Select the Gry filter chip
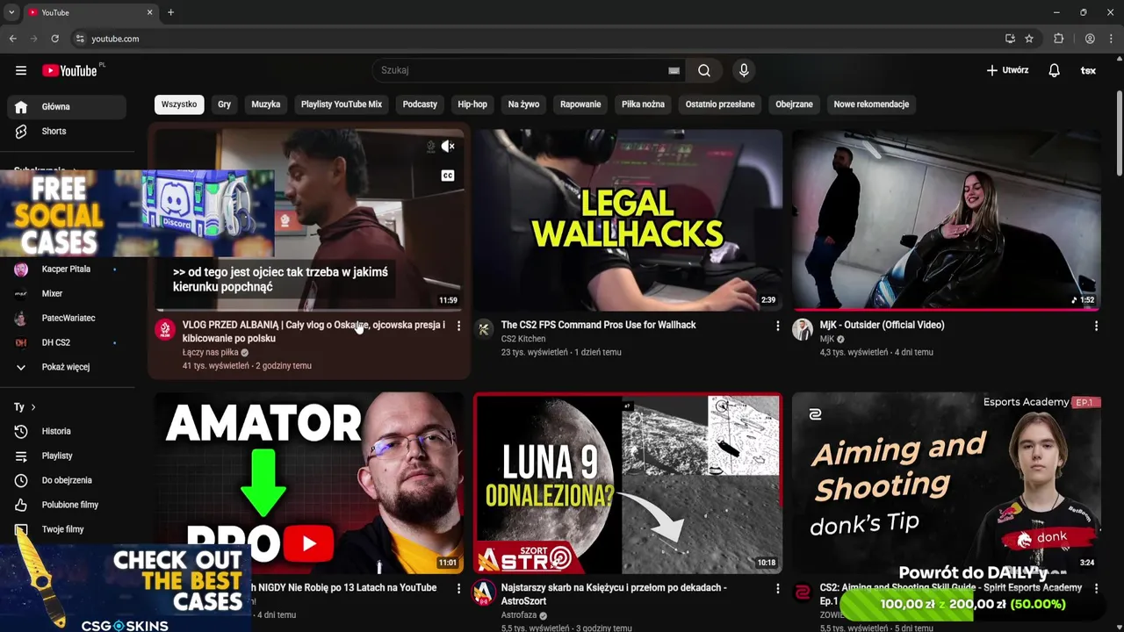The width and height of the screenshot is (1124, 632). point(225,104)
